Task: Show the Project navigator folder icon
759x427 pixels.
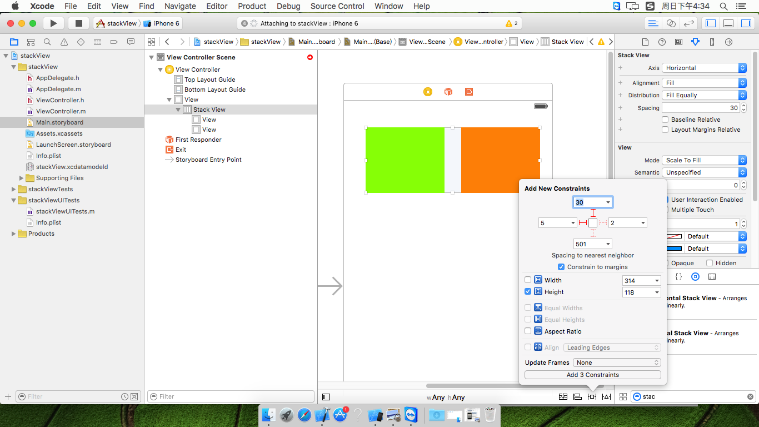Action: click(x=14, y=42)
